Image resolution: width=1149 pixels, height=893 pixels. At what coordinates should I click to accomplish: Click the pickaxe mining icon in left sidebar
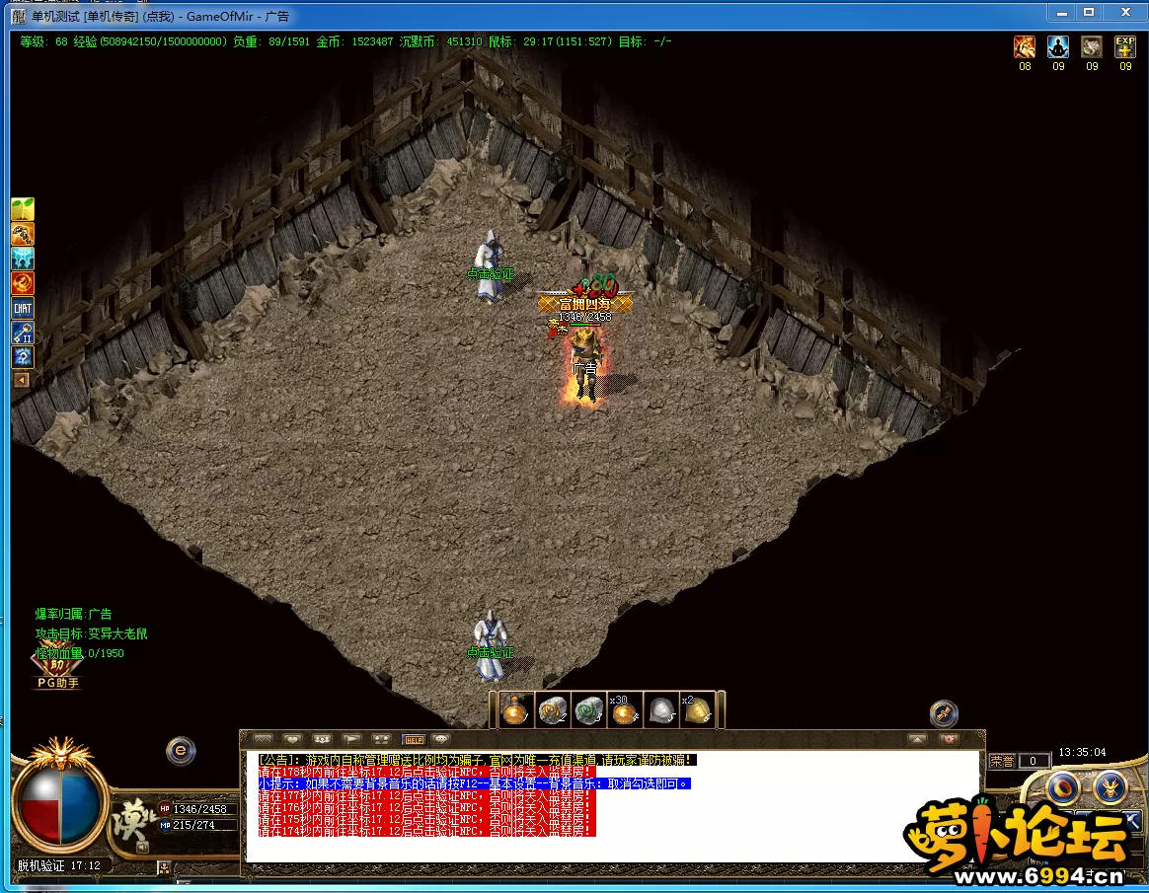click(x=23, y=234)
